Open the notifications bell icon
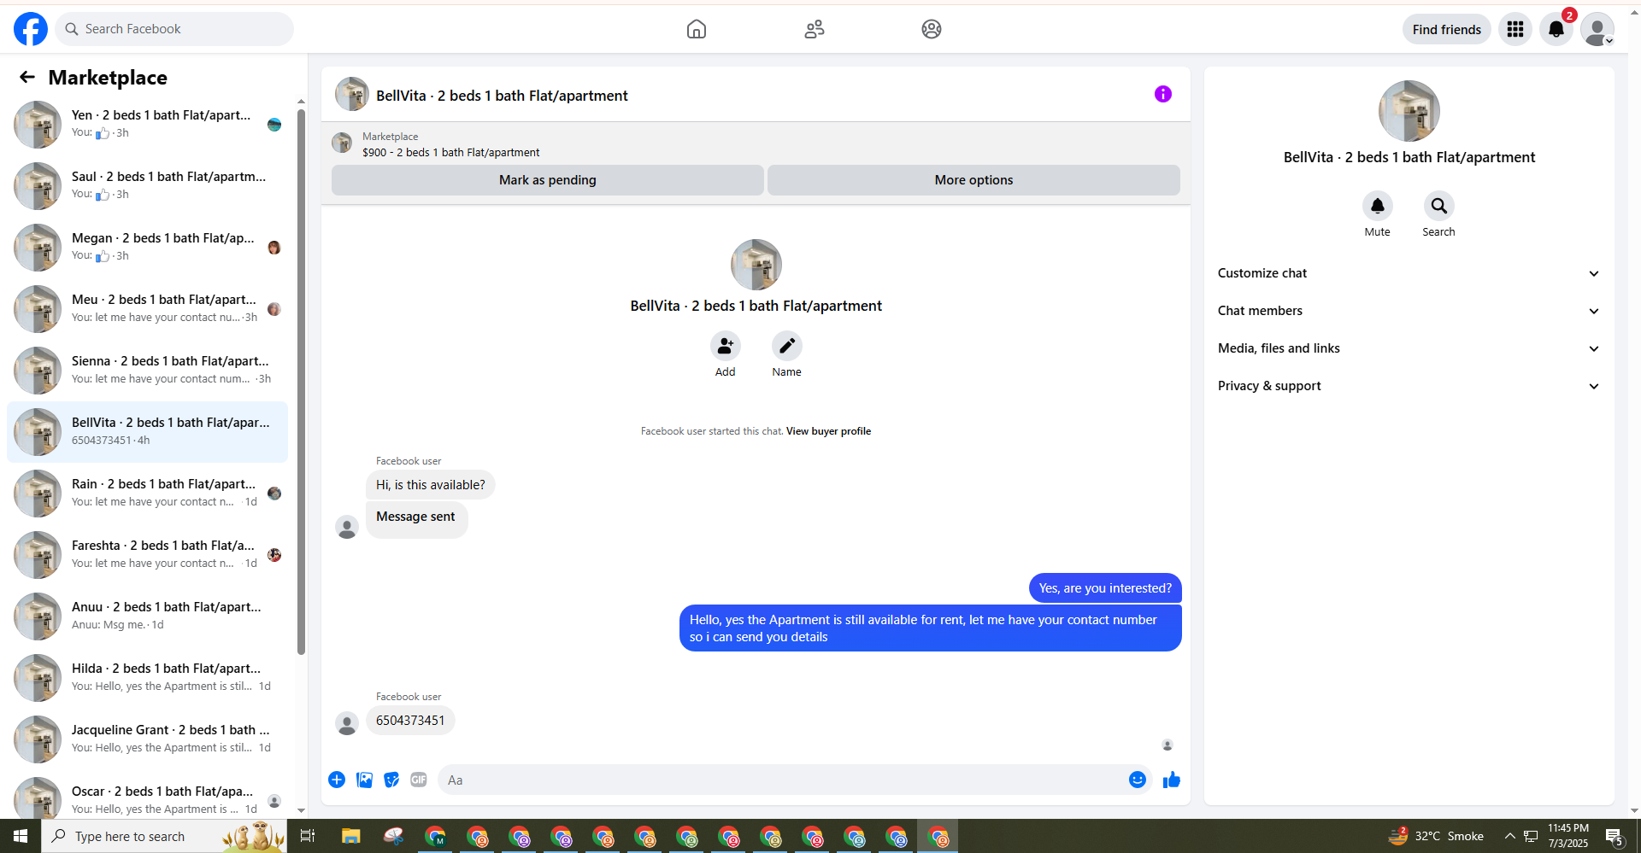 tap(1556, 29)
